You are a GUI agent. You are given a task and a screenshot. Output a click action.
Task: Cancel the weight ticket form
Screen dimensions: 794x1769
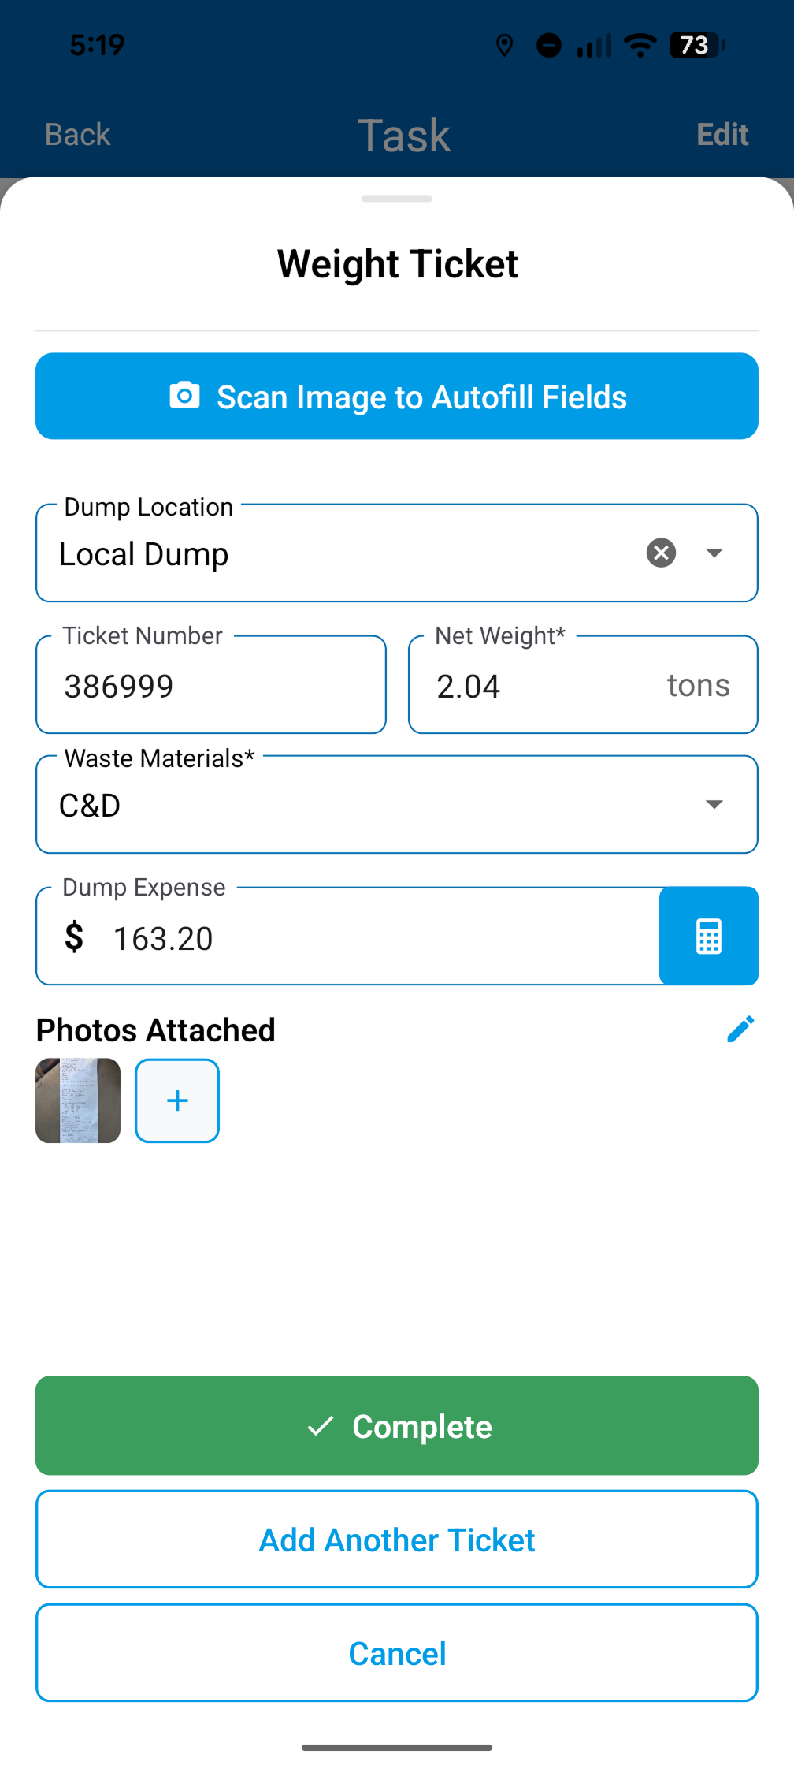(x=397, y=1652)
